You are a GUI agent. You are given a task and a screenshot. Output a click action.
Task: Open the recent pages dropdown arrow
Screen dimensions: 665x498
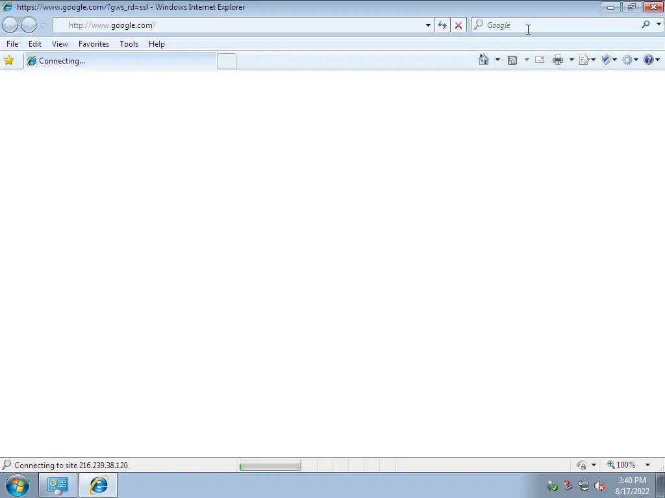43,25
